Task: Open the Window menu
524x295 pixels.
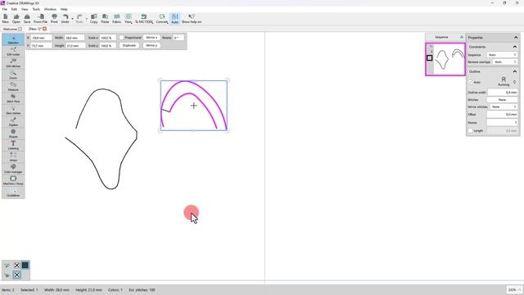Action: click(x=50, y=9)
